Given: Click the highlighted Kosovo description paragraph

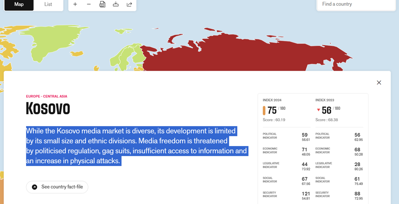Looking at the screenshot, I should [136, 146].
